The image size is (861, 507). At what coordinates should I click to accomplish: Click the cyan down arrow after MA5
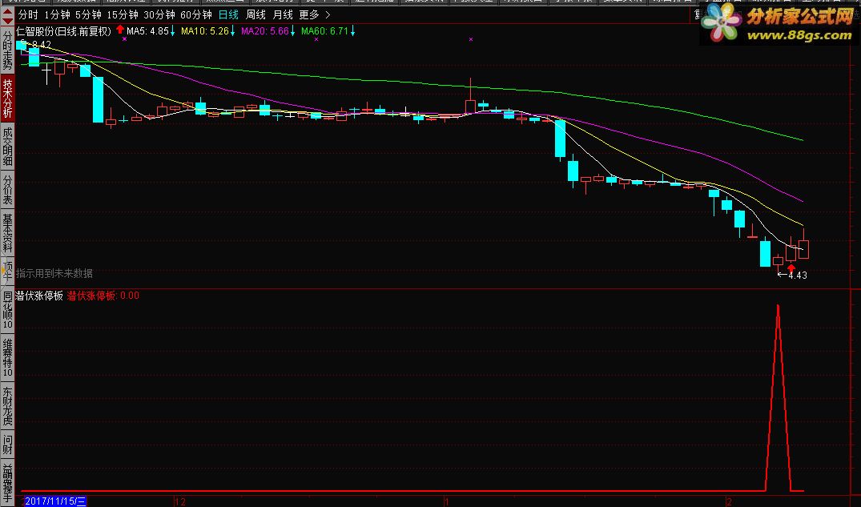(x=173, y=31)
